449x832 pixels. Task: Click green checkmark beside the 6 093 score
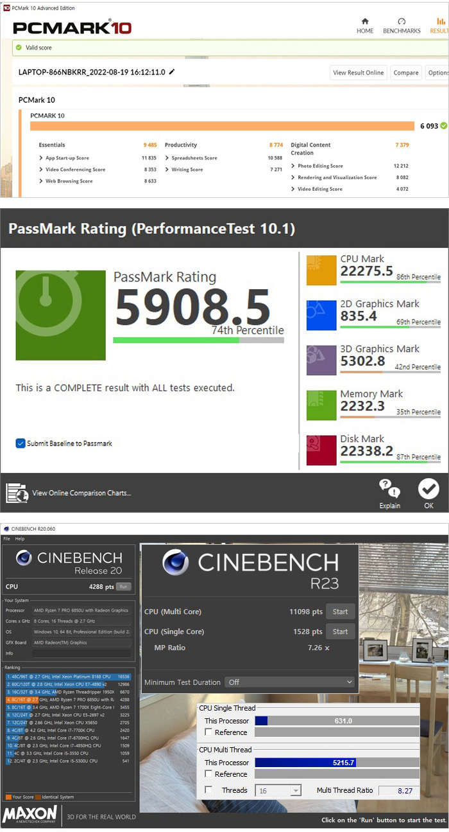[x=444, y=126]
